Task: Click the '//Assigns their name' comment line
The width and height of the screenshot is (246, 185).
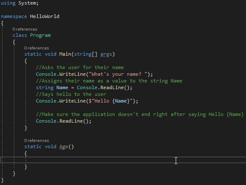Action: pyautogui.click(x=109, y=81)
